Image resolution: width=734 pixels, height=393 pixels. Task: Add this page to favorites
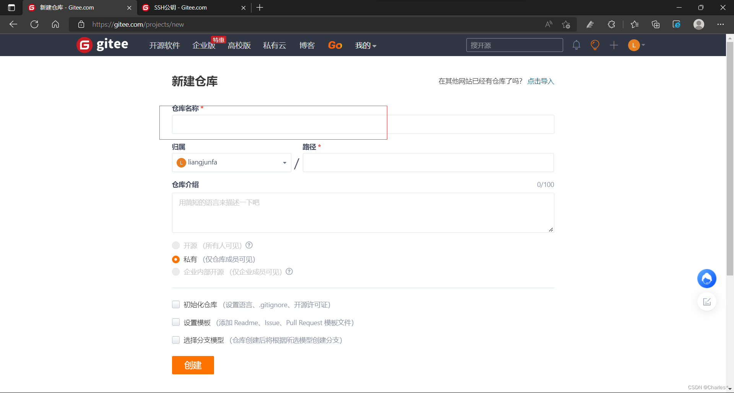click(x=566, y=24)
